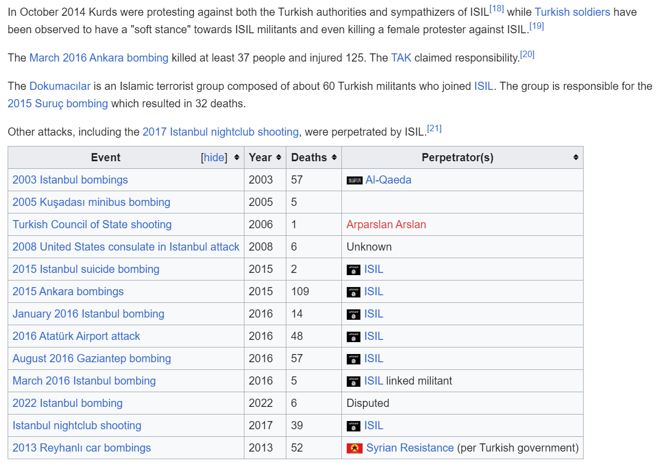Open 2003 Istanbul bombings article
The width and height of the screenshot is (656, 463).
[x=70, y=180]
